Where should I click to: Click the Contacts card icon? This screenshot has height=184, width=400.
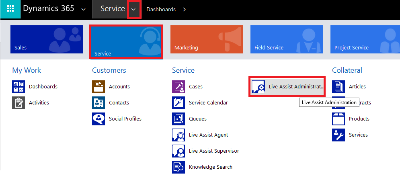(98, 103)
